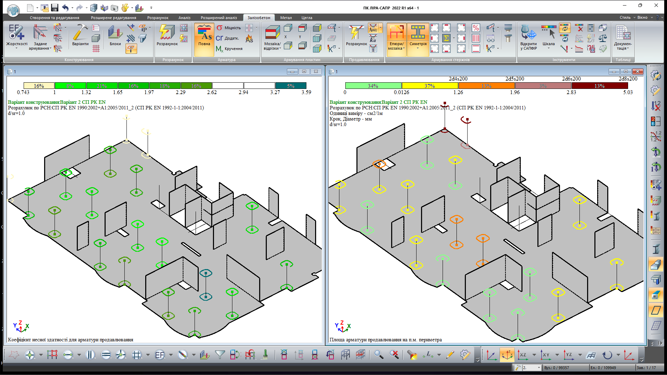Screen dimensions: 667x375
Task: Click the flashlight icon in bottom toolbar
Action: coord(412,355)
